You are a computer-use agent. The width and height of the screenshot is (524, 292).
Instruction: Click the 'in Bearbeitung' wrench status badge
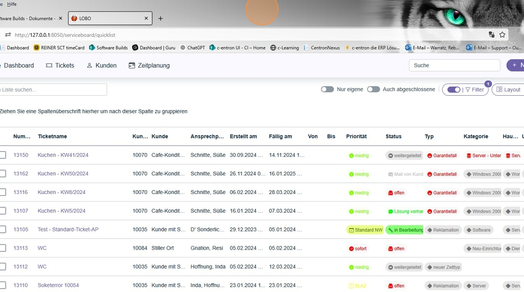404,230
